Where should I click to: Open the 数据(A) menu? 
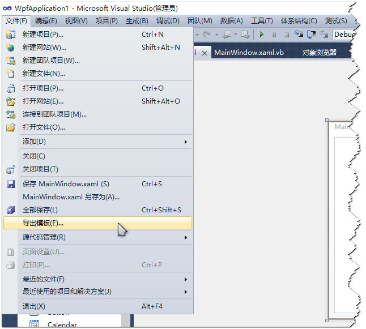[232, 21]
